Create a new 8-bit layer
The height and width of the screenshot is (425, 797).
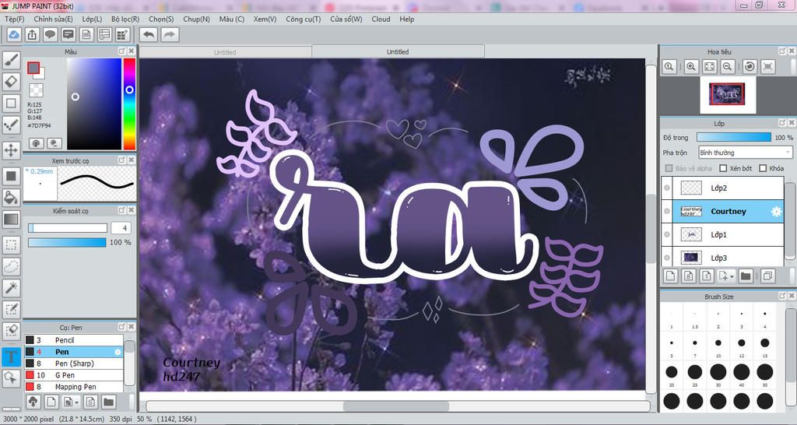[x=689, y=276]
